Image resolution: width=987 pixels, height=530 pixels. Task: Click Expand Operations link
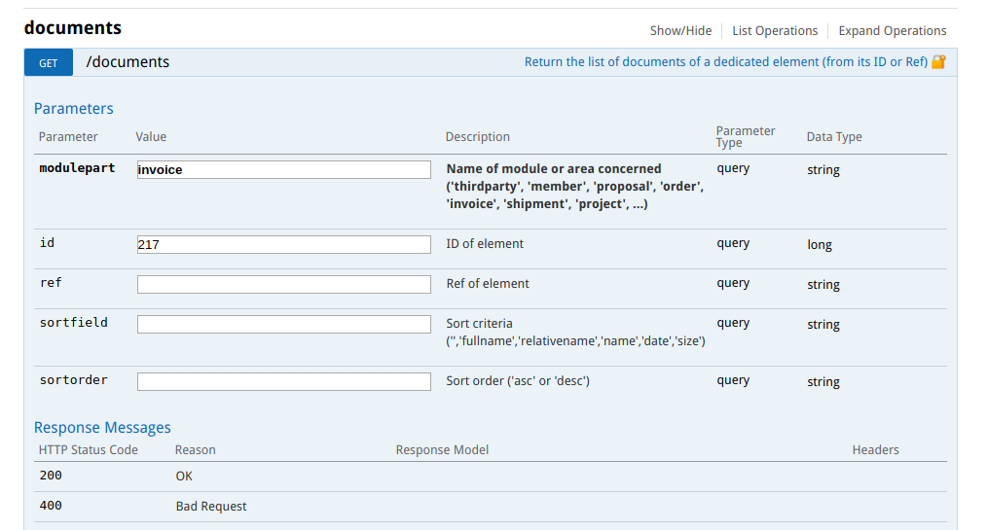point(892,31)
